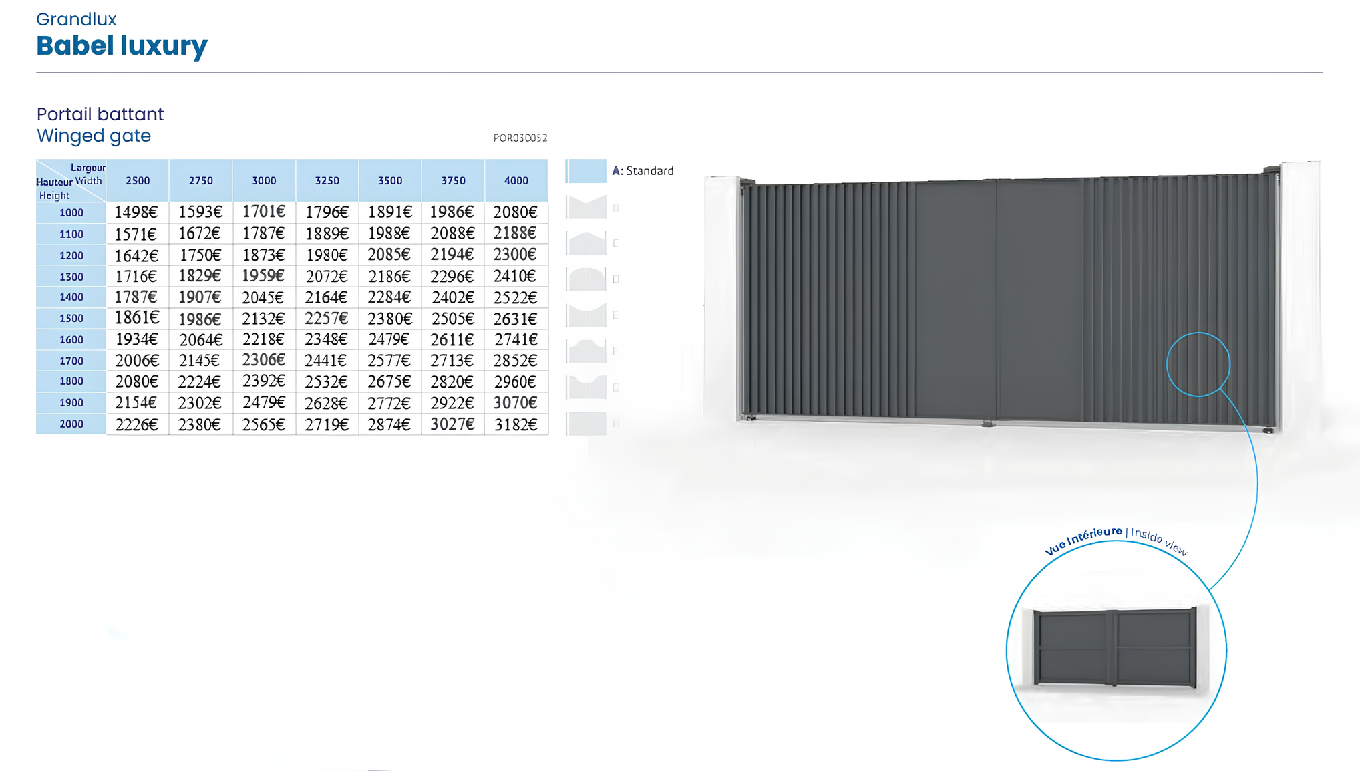Viewport: 1360px width, 771px height.
Task: Select gate shape G with dipped center top
Action: click(586, 387)
